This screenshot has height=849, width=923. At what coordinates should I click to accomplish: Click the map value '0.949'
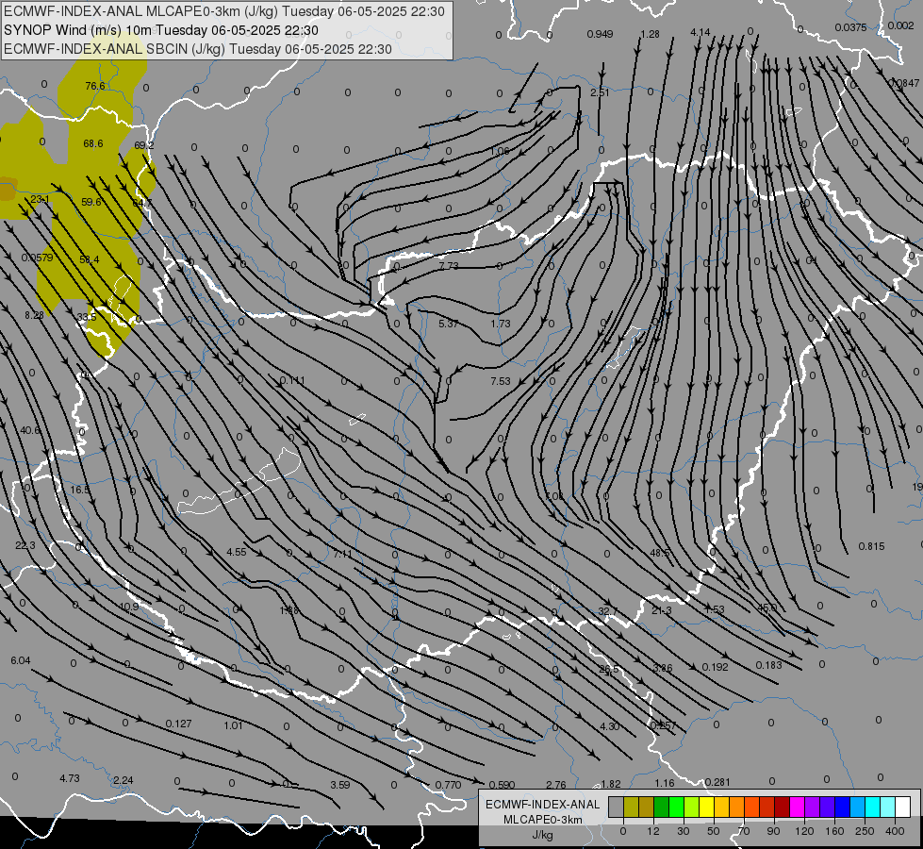pyautogui.click(x=600, y=34)
